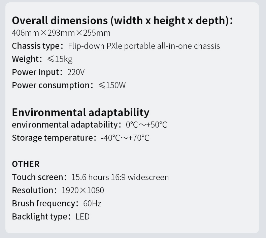The width and height of the screenshot is (266, 238).
Task: Select the ≤15kg weight value
Action: 60,59
